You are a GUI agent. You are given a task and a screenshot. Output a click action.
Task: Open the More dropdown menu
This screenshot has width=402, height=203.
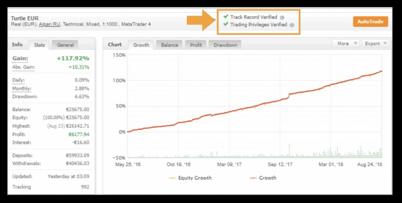point(345,44)
